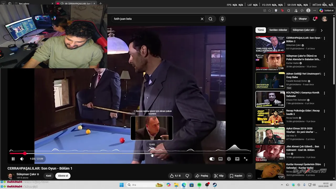The height and width of the screenshot is (189, 336).
Task: Show next filter chips arrow
Action: tap(322, 30)
